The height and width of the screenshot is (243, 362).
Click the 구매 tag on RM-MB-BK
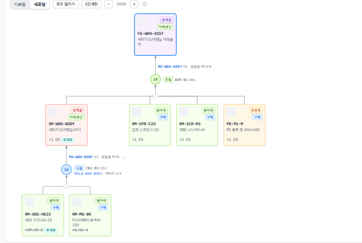click(103, 208)
